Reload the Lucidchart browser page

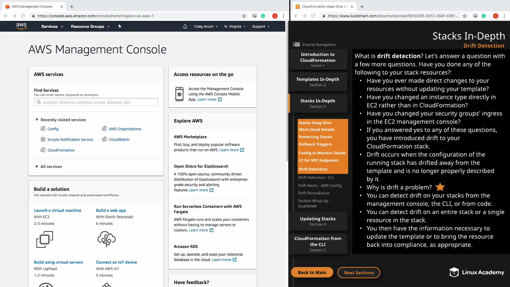click(313, 16)
